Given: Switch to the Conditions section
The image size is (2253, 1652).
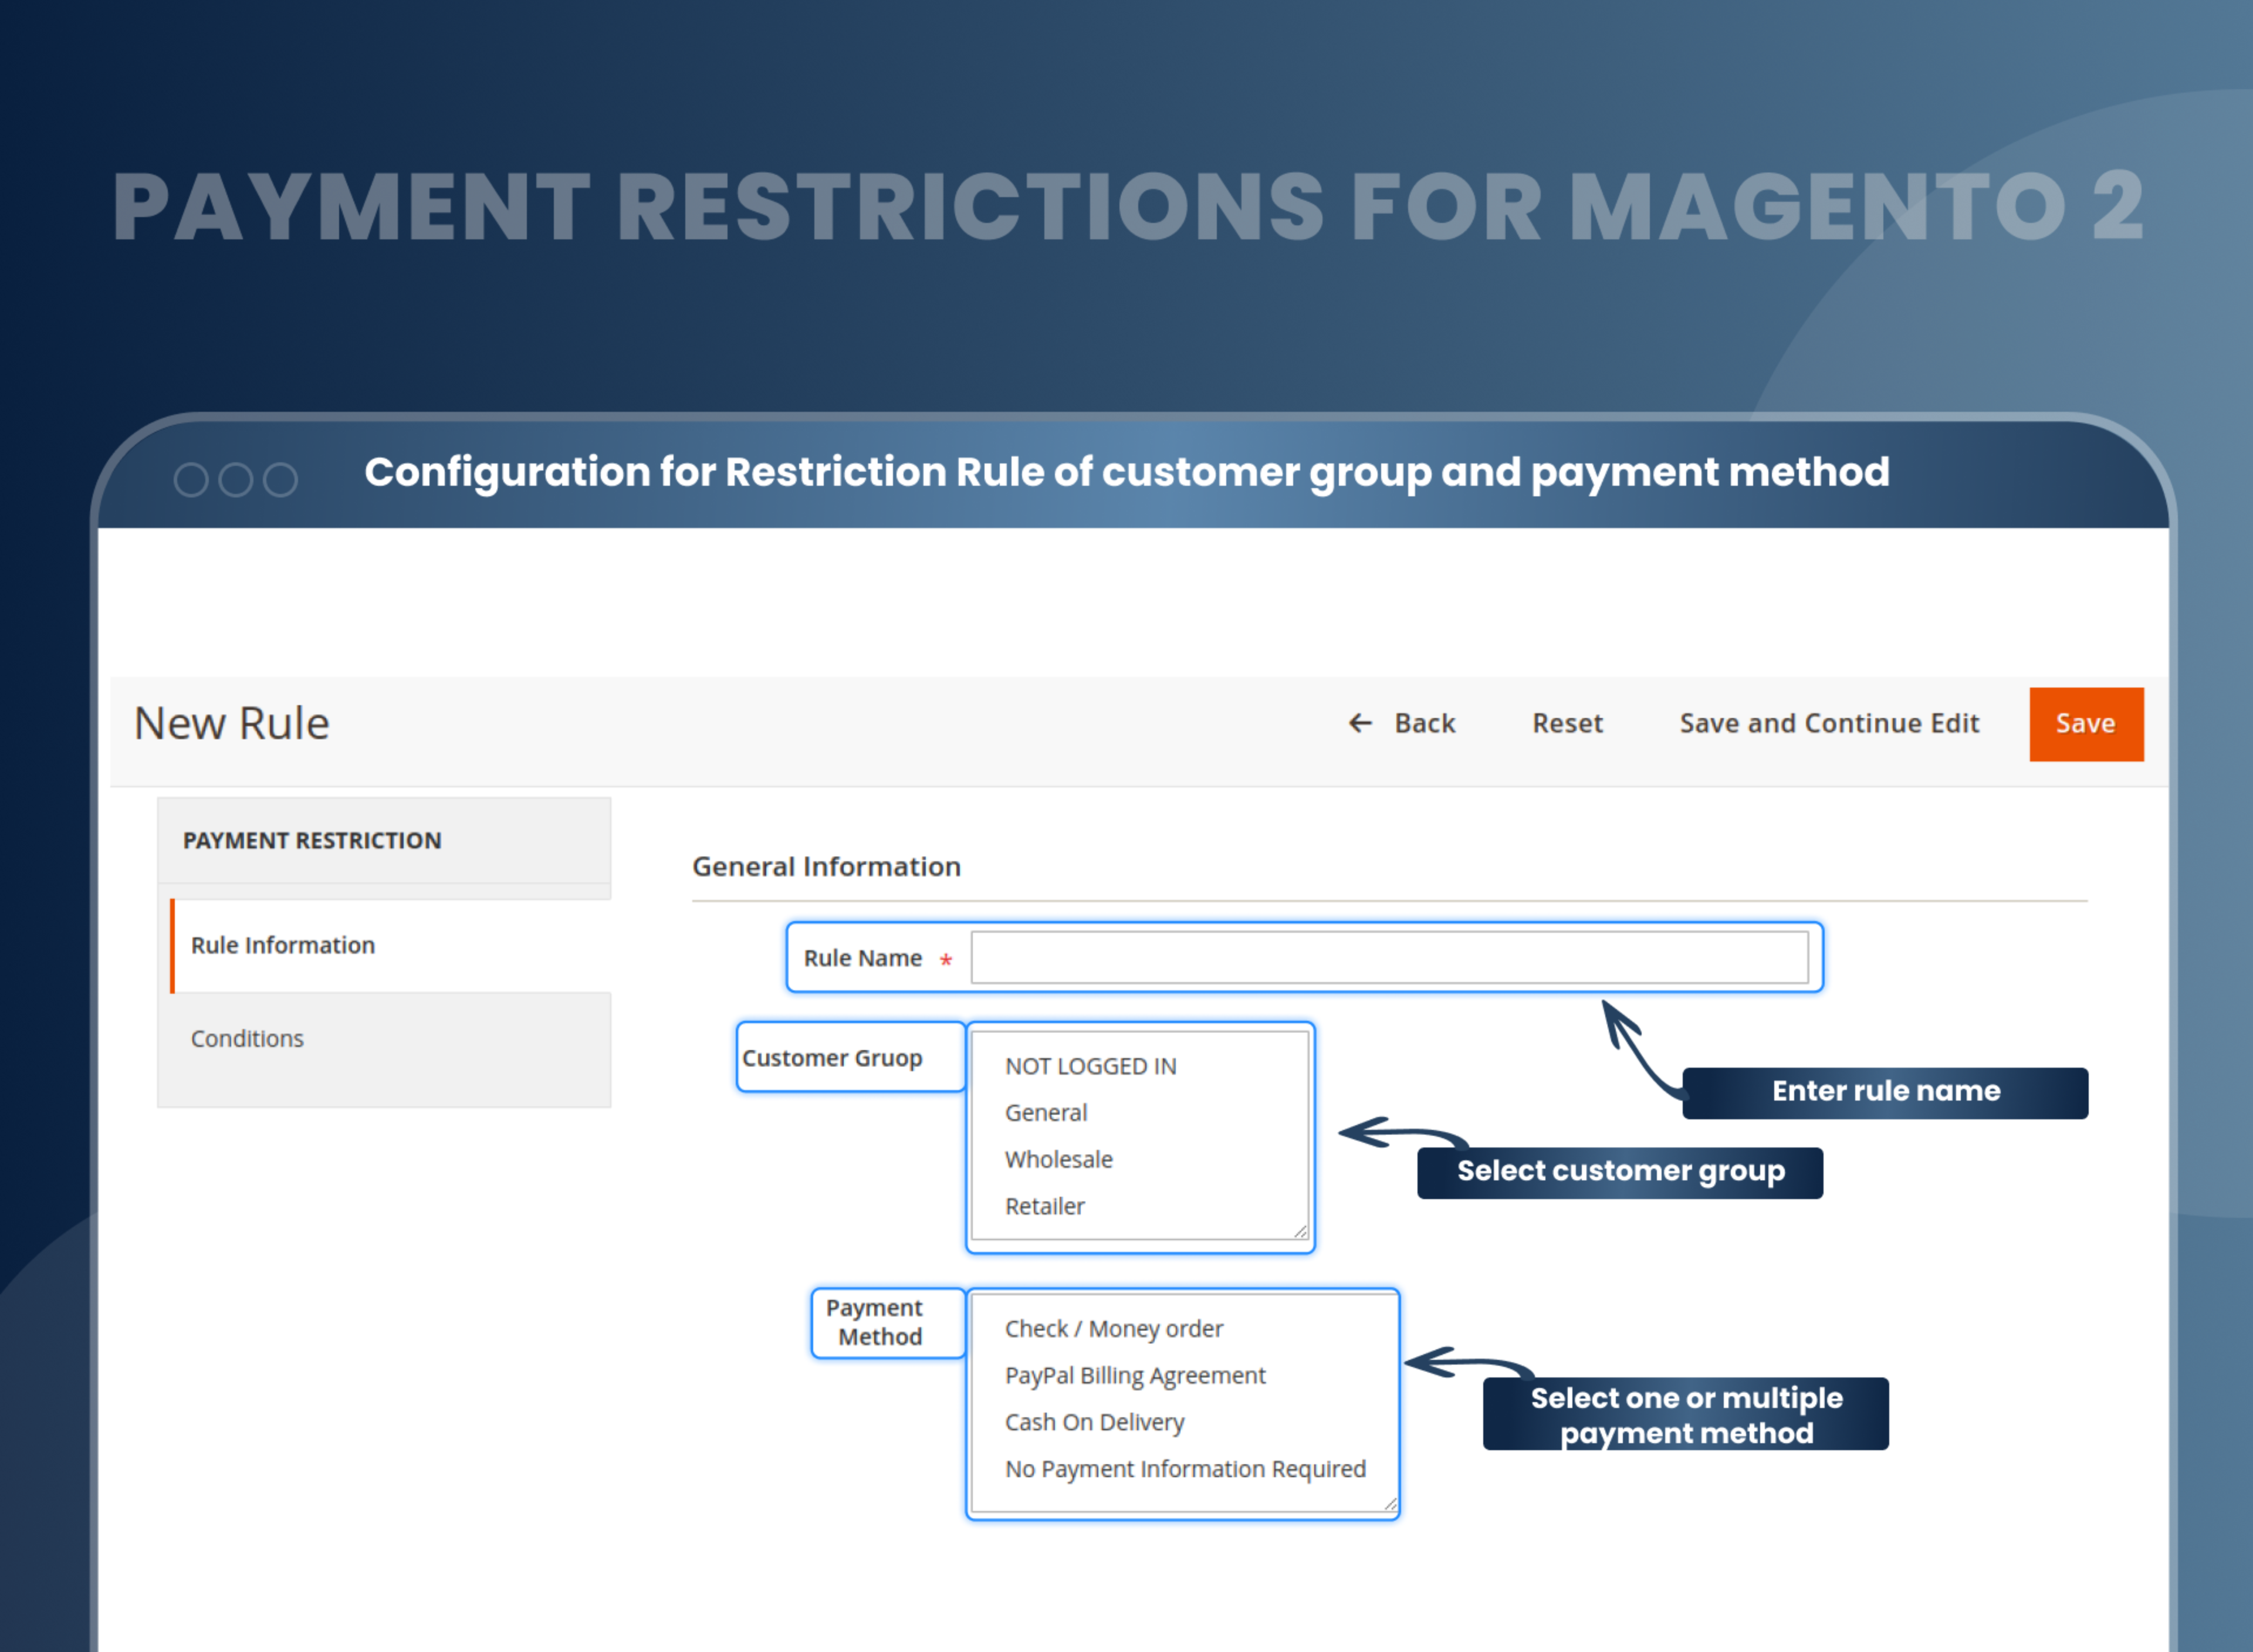Looking at the screenshot, I should (247, 1038).
